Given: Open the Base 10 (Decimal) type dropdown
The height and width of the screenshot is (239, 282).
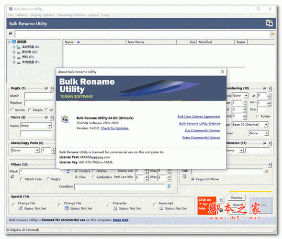Looking at the screenshot, I should (266, 124).
